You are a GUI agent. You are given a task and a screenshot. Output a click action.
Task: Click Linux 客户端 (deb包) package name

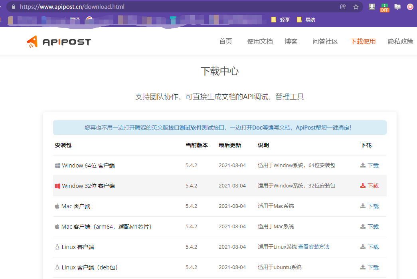tap(90, 267)
